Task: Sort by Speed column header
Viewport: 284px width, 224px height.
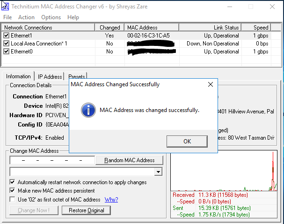Action: point(256,27)
